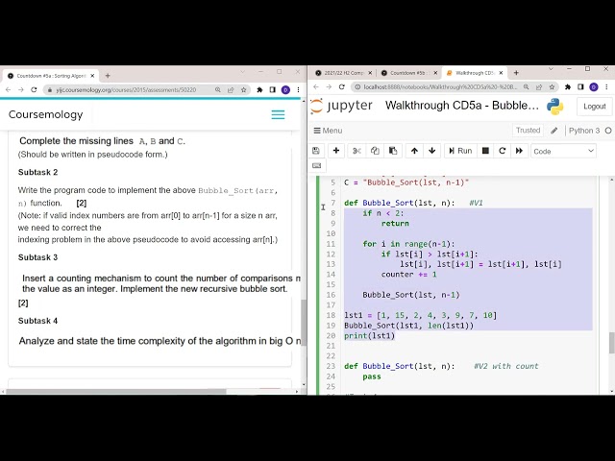Restart and run all cells with fast-forward icon
615x461 pixels.
tap(519, 151)
